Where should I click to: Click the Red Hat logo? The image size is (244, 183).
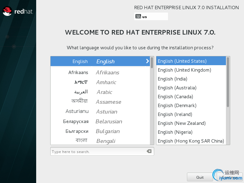[17, 11]
